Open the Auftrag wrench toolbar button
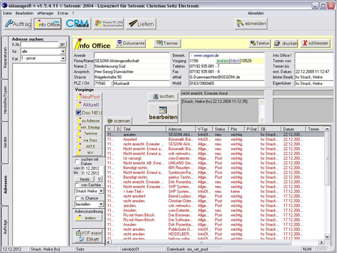This screenshot has height=253, width=337. click(x=18, y=23)
